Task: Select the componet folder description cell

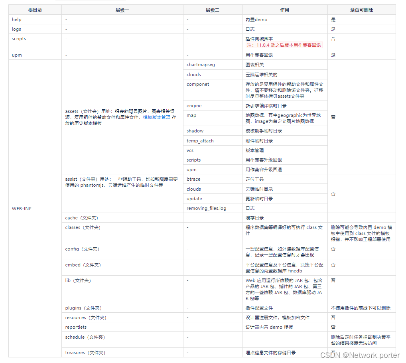Action: tap(284, 90)
